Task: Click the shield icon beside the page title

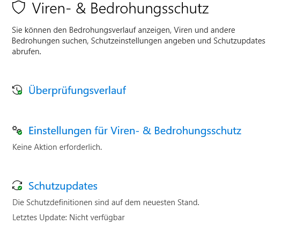Action: click(x=18, y=8)
